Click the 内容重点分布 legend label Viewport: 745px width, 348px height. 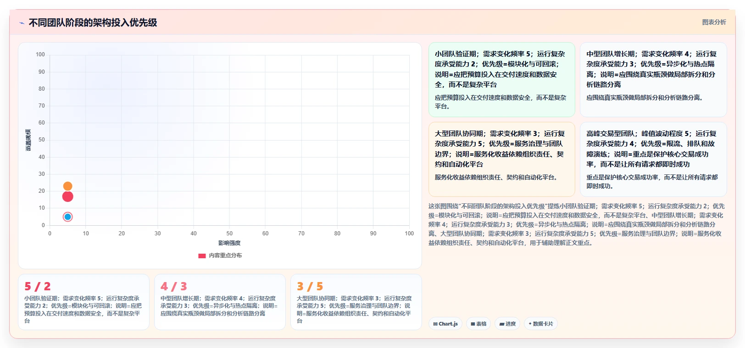click(225, 256)
